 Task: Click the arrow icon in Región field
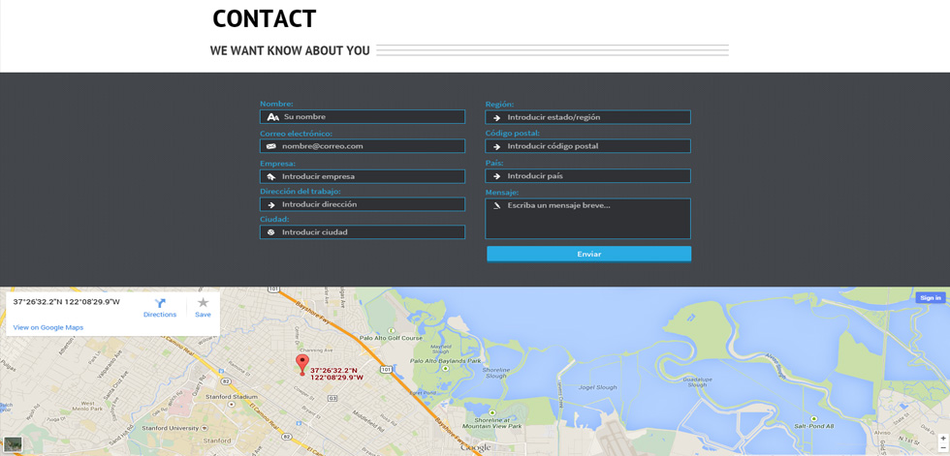(x=496, y=117)
